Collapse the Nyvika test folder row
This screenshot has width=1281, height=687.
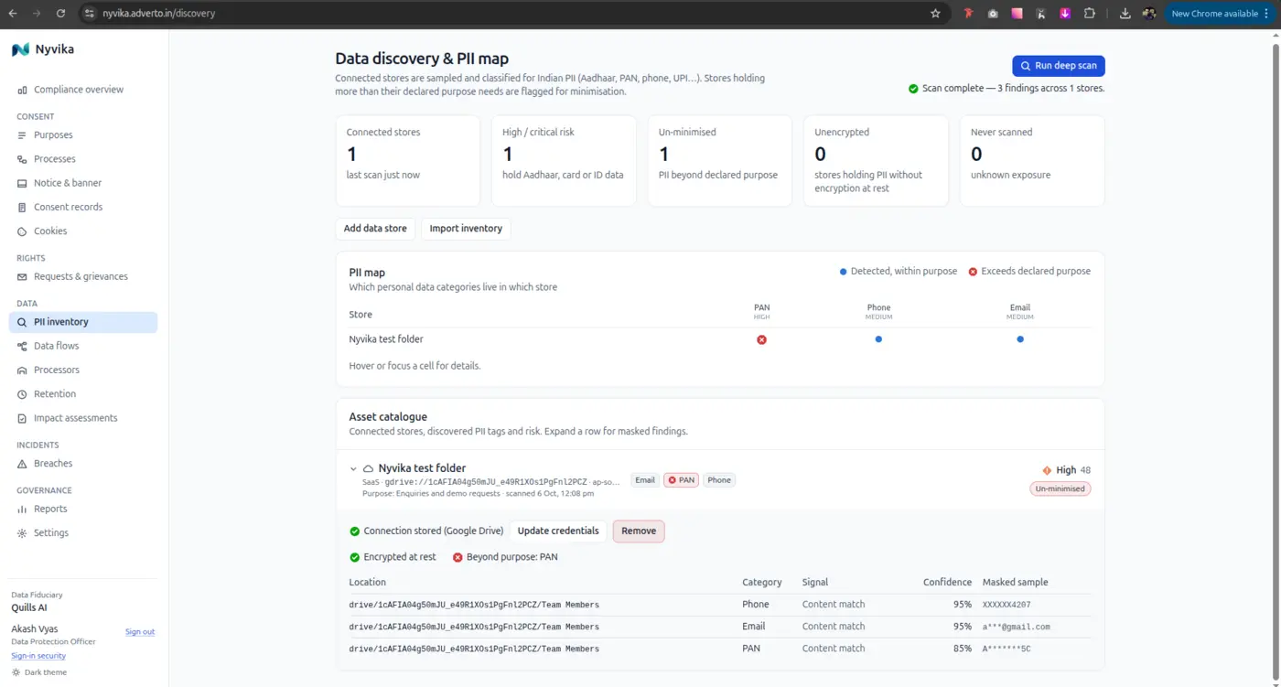pos(353,468)
